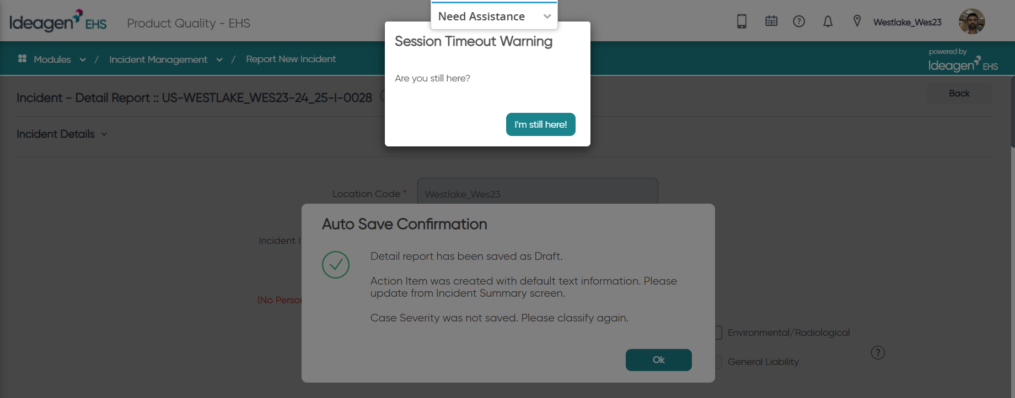
Task: Click the Back button
Action: pyautogui.click(x=959, y=94)
